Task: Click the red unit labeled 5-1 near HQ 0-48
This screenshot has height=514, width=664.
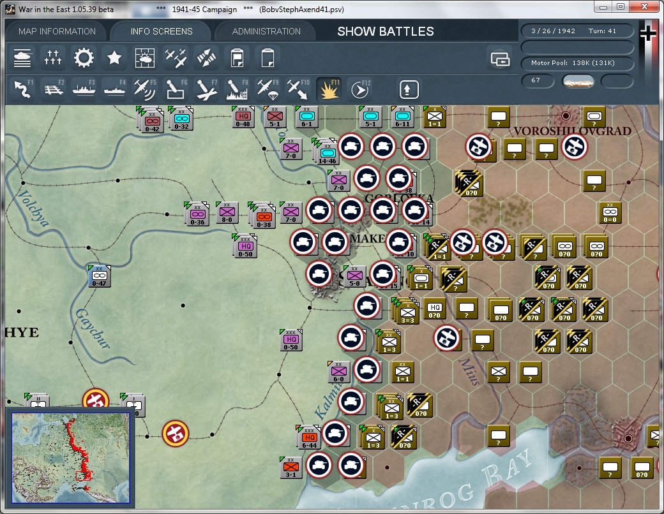Action: (x=275, y=117)
